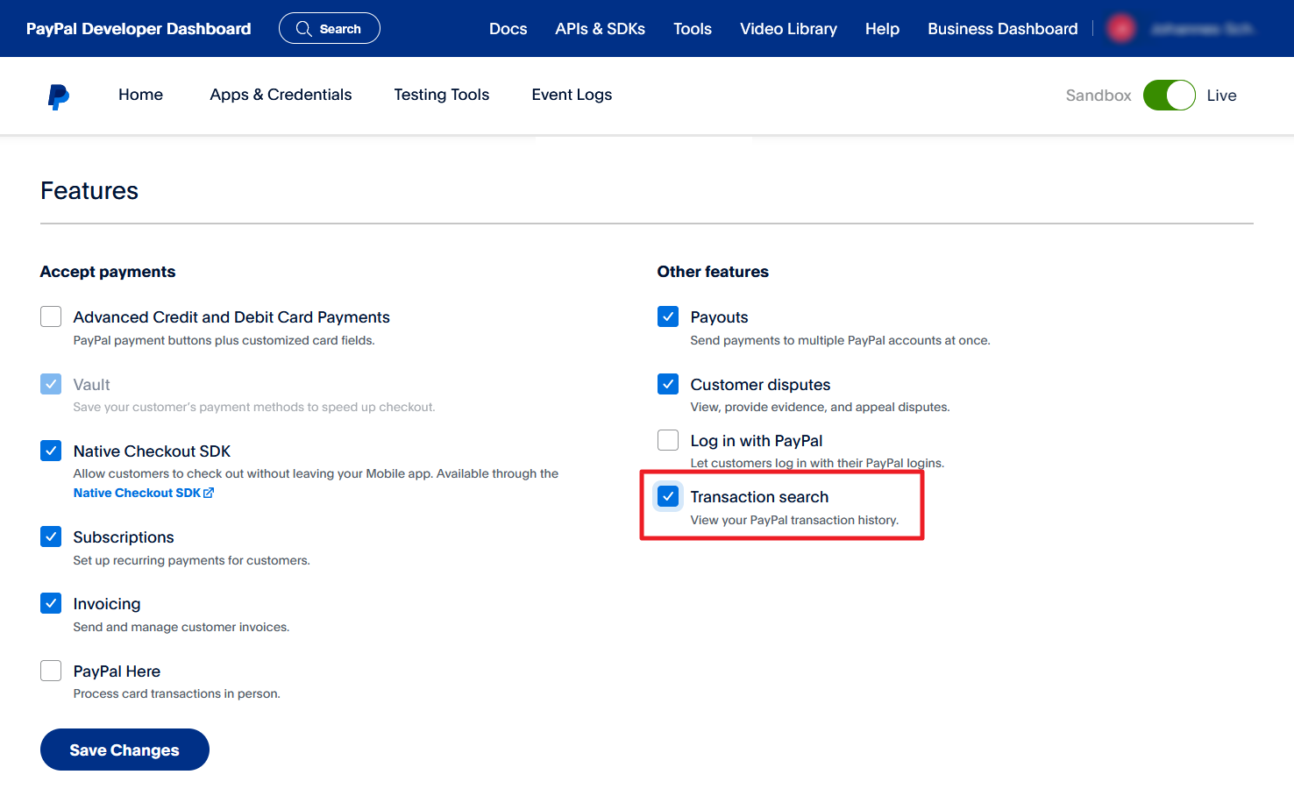Disable the Invoicing checkbox
The width and height of the screenshot is (1294, 803).
coord(51,603)
